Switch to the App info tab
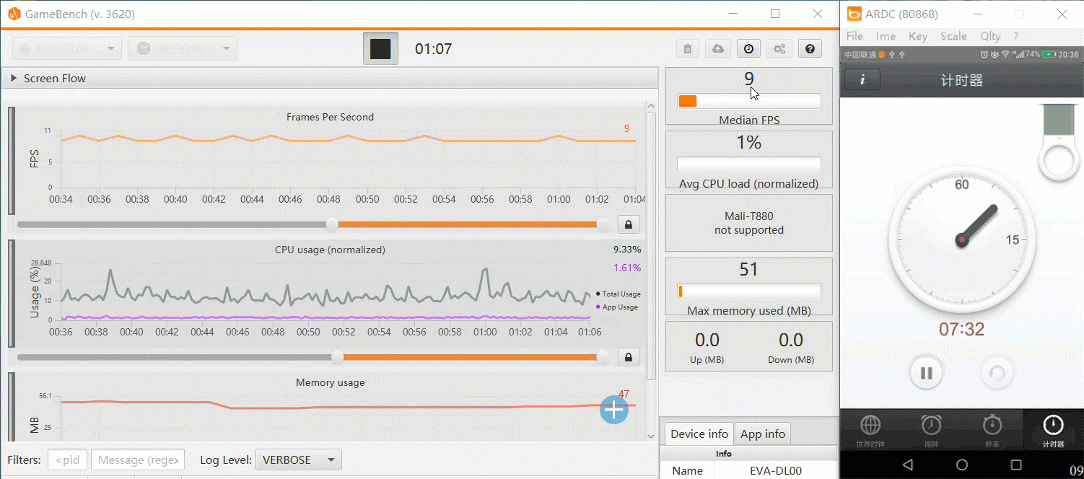Viewport: 1084px width, 479px height. (763, 434)
